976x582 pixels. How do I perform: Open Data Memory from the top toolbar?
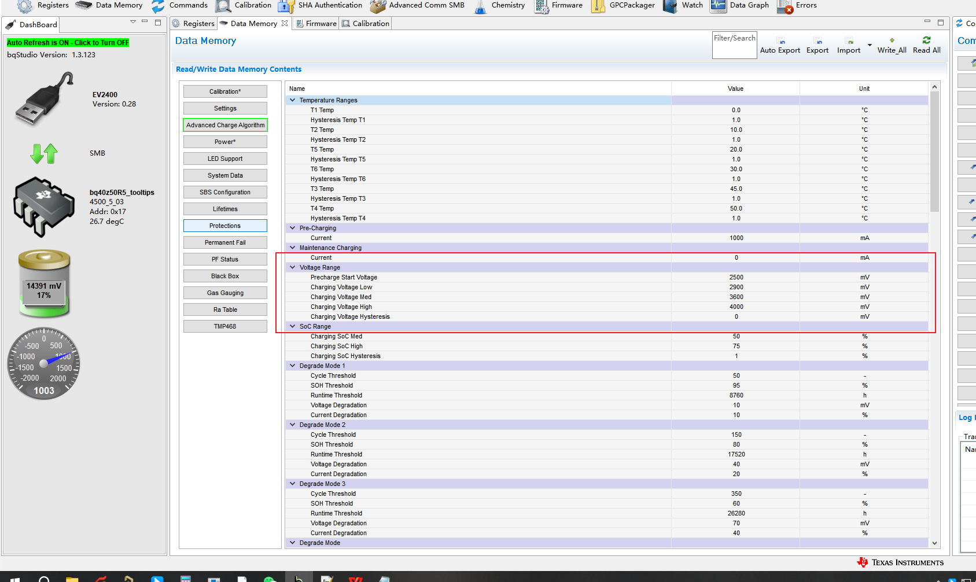point(109,6)
